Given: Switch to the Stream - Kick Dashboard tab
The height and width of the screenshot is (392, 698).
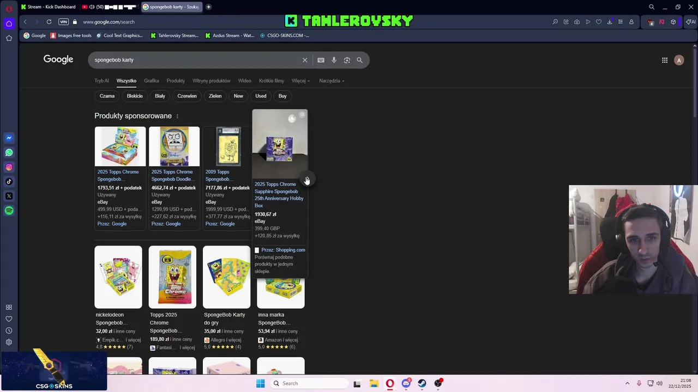Looking at the screenshot, I should click(48, 7).
